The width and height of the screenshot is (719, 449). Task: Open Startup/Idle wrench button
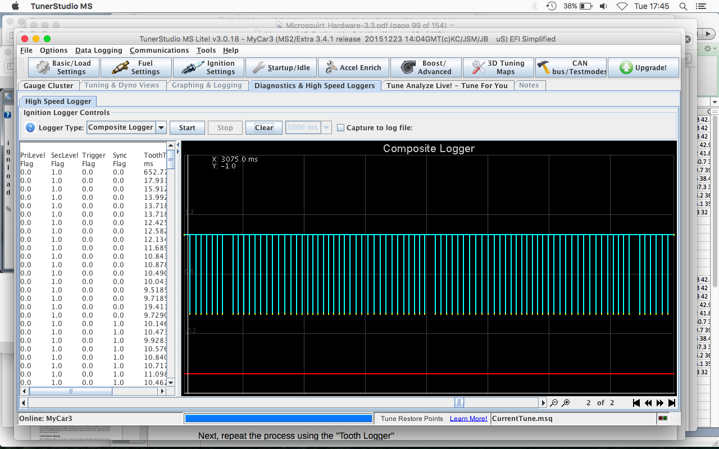[281, 67]
